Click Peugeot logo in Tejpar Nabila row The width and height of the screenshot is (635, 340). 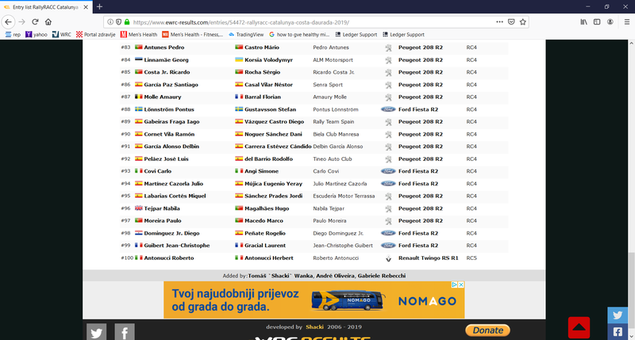point(388,208)
